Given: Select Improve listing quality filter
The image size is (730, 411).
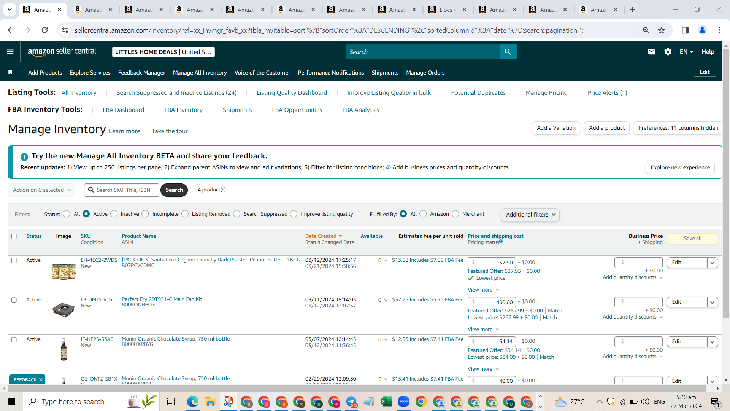Looking at the screenshot, I should coord(294,214).
